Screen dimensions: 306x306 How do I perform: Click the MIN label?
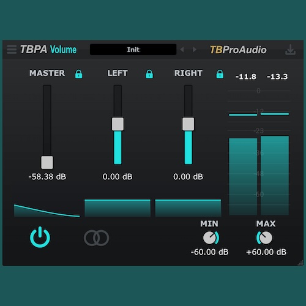click(209, 224)
